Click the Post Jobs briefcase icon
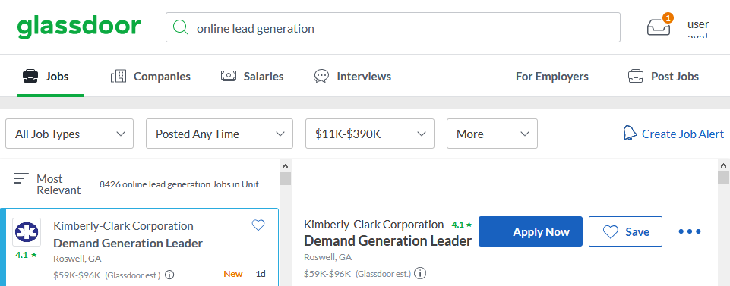 (636, 77)
